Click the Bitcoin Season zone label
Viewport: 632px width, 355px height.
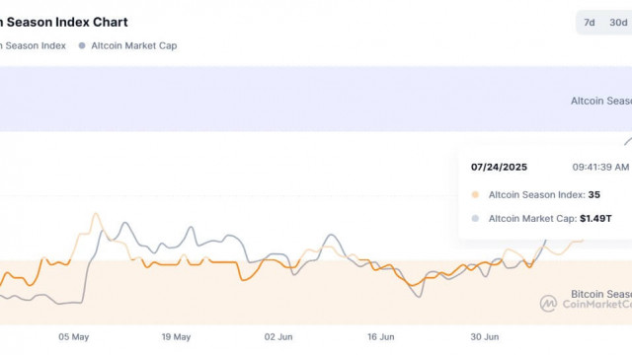click(x=601, y=294)
